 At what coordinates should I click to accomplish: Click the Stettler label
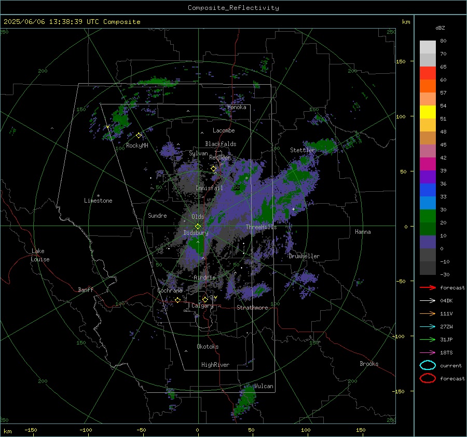point(303,150)
